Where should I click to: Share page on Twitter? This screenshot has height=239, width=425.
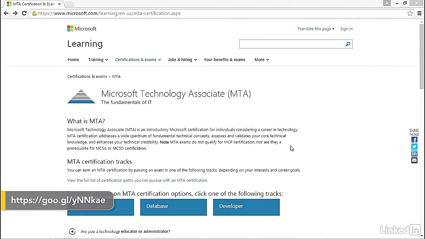tap(414, 147)
